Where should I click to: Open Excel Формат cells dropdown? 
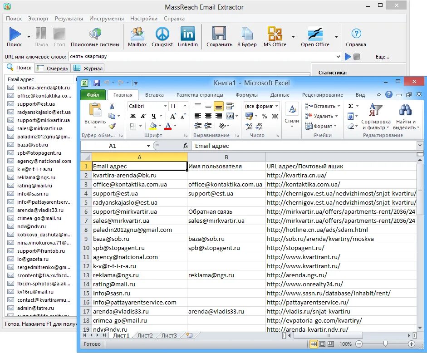(x=321, y=126)
